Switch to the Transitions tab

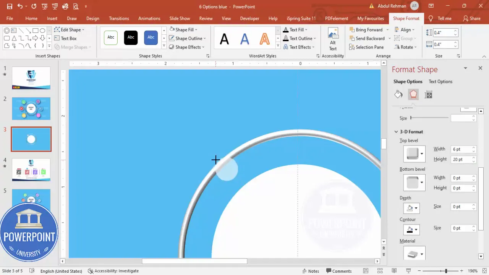[119, 18]
